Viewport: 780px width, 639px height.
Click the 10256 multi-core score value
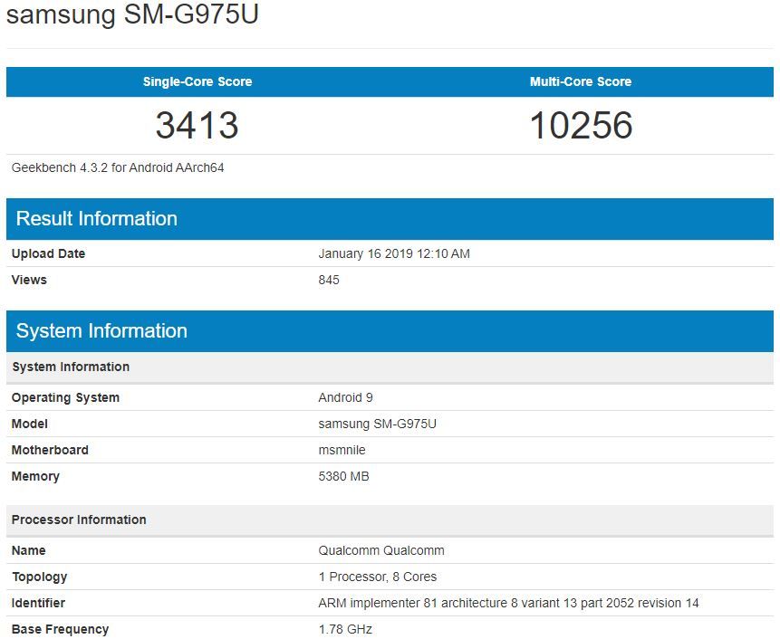[581, 127]
